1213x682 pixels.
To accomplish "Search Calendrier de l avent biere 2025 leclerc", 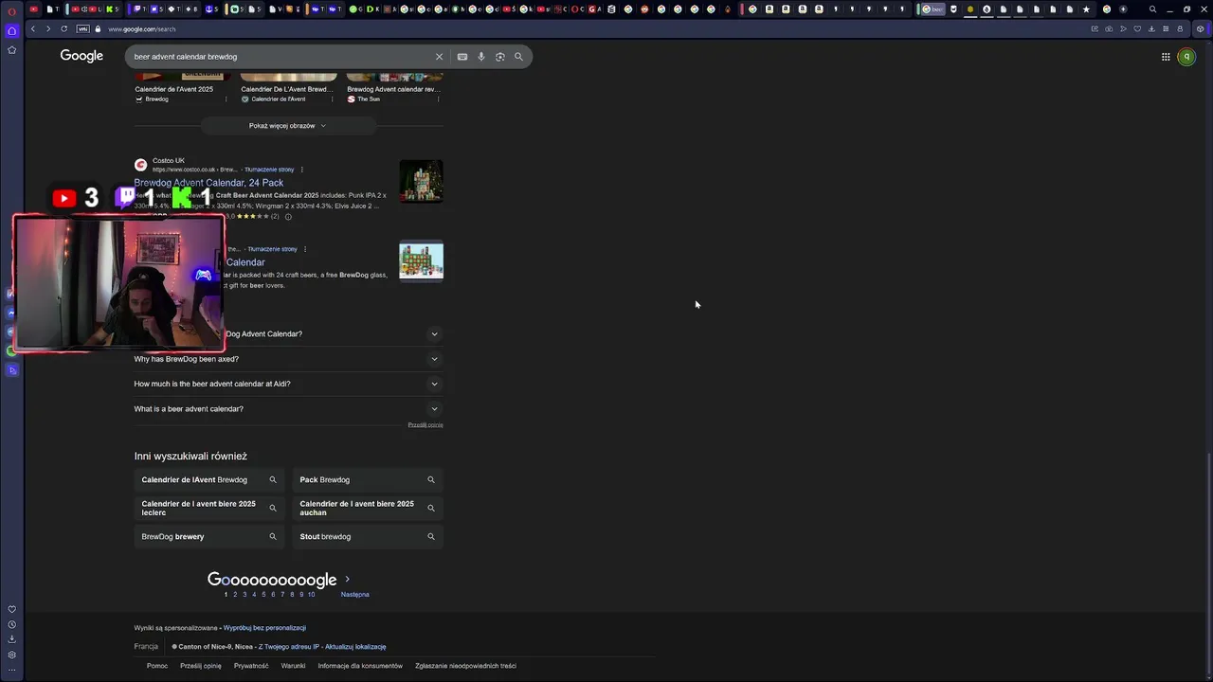I will point(209,508).
